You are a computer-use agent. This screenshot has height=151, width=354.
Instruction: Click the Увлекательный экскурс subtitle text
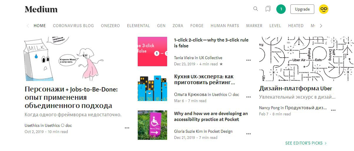[297, 97]
